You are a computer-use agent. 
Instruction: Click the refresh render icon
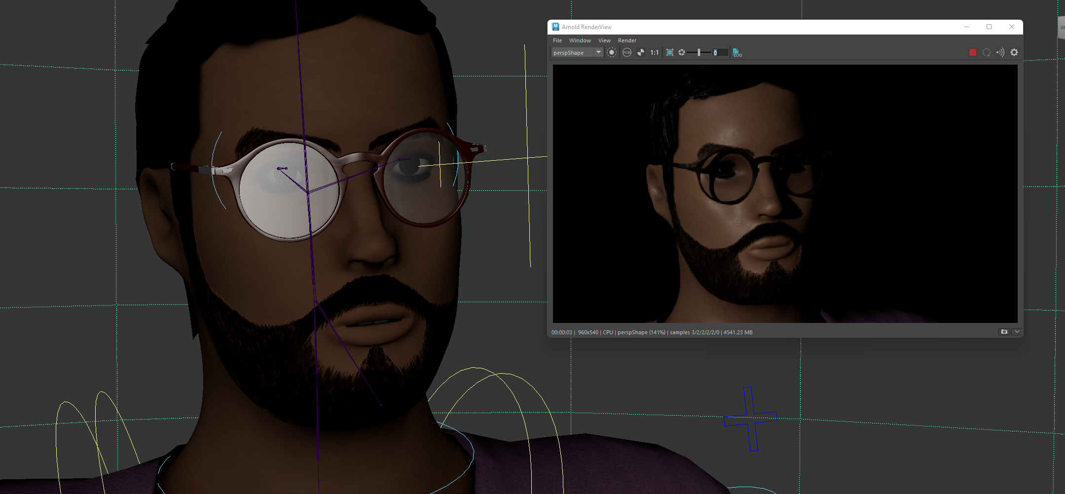click(987, 52)
